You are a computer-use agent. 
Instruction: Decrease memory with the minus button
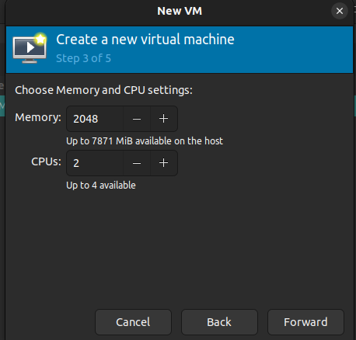(137, 119)
